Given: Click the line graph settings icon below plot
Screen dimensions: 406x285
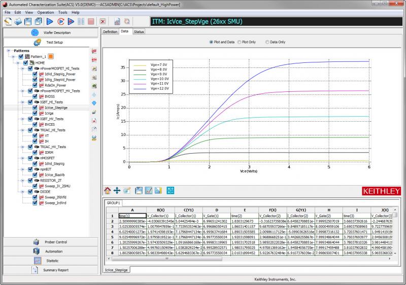Looking at the screenshot, I should pyautogui.click(x=149, y=190).
